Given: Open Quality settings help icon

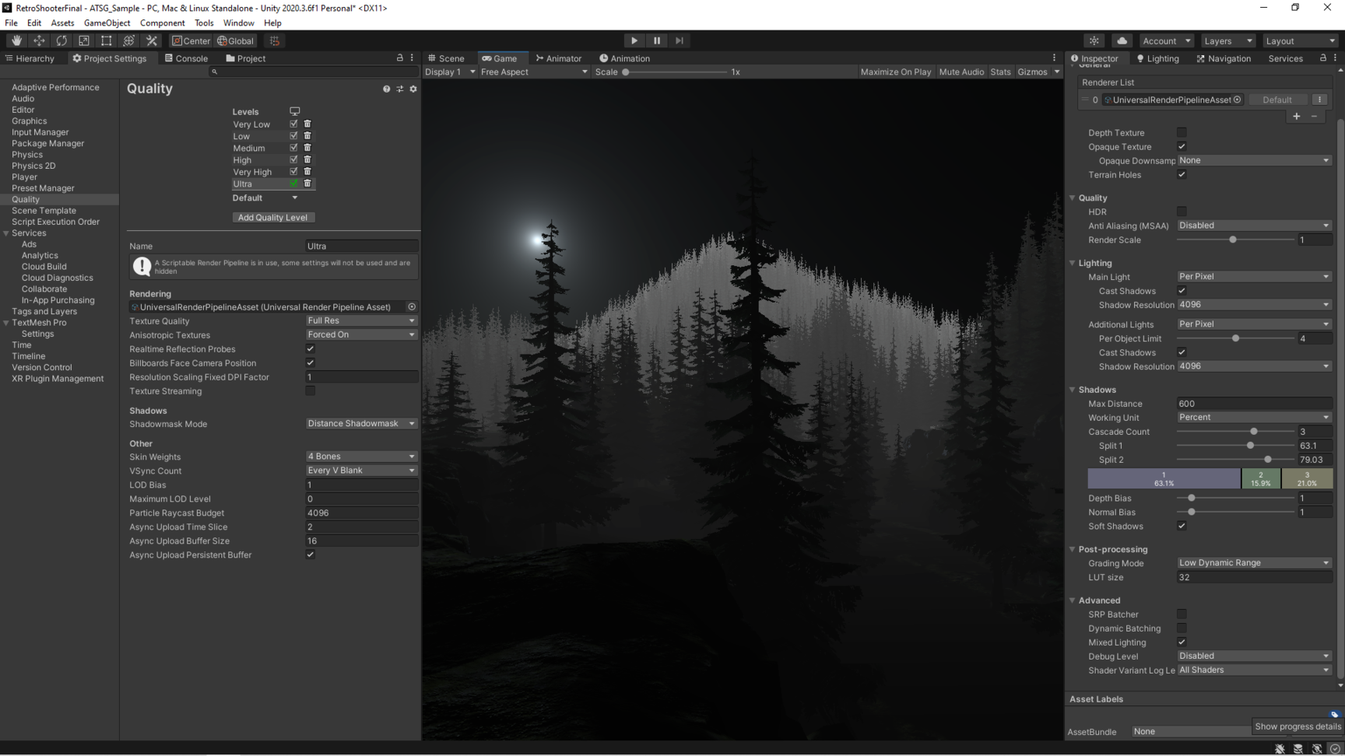Looking at the screenshot, I should pyautogui.click(x=386, y=89).
